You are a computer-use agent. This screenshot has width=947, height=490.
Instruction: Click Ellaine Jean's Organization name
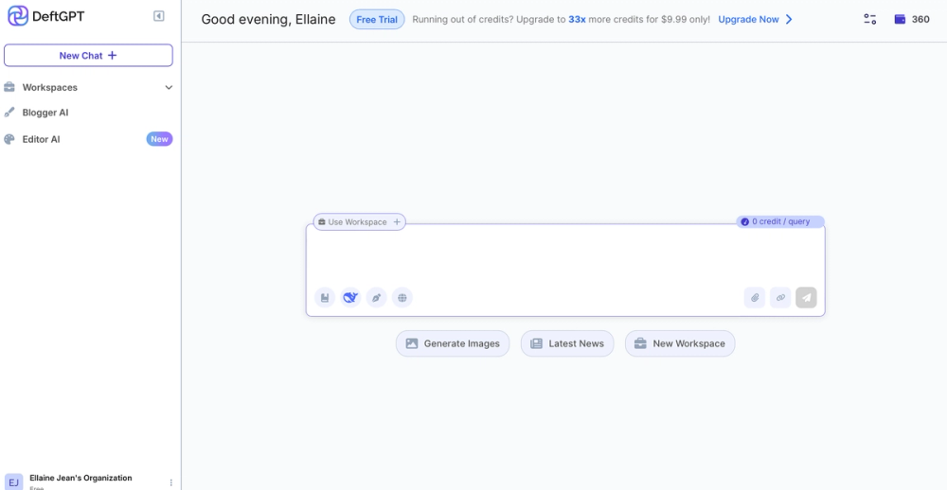click(80, 478)
